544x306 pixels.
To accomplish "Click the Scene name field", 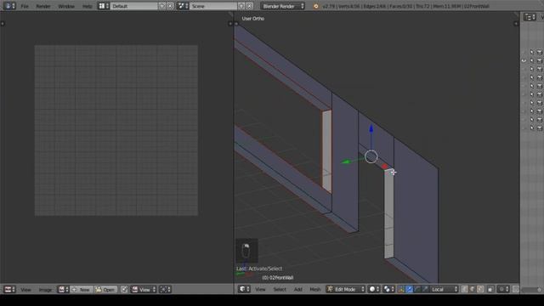I will click(x=213, y=6).
